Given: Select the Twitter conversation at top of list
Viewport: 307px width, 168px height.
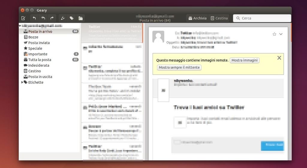Looking at the screenshot, I should click(x=112, y=33).
